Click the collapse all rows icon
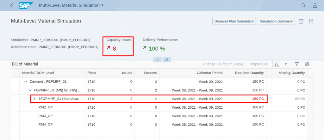Image resolution: width=324 pixels, height=140 pixels. coord(287,64)
